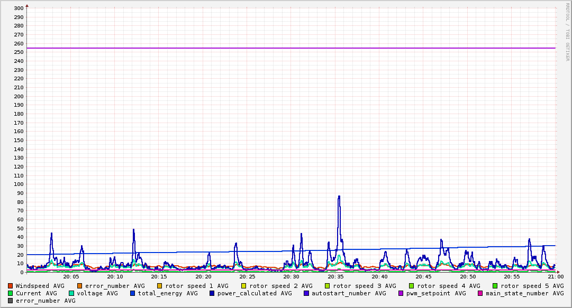Viewport: 572px width, 308px height.
Task: Click the pink main_state_number AVG swatch
Action: tap(480, 293)
